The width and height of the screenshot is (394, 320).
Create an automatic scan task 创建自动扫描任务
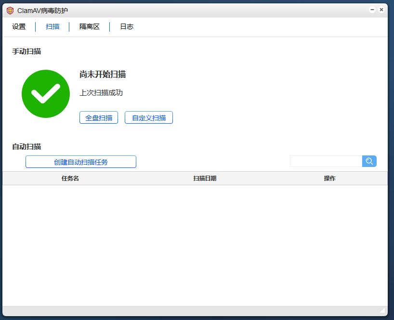[x=80, y=162]
